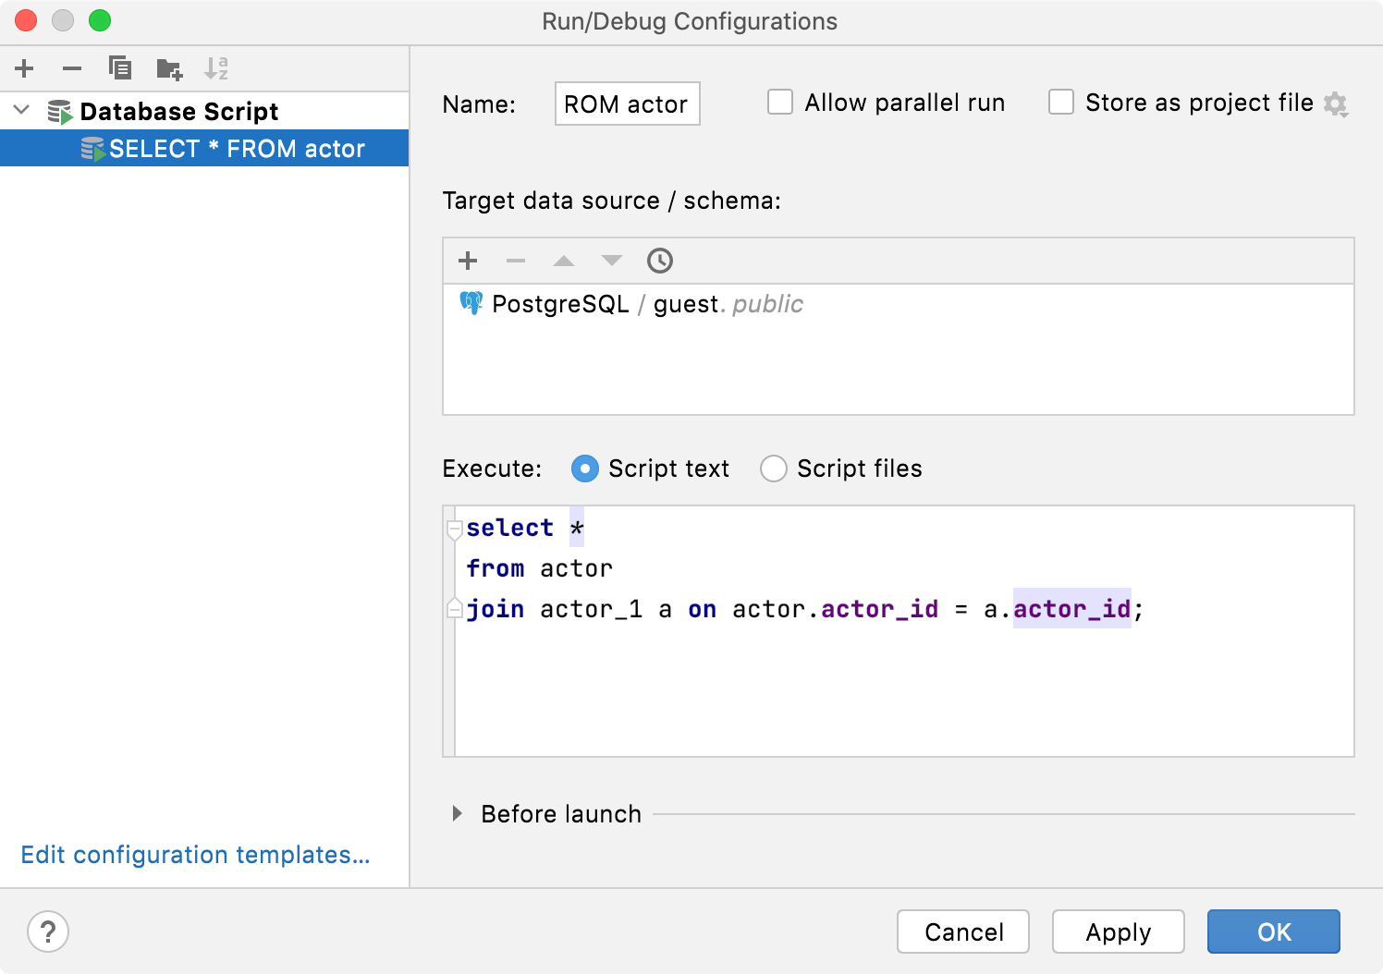Remove the selected configuration
Screen dimensions: 1383x974
pyautogui.click(x=71, y=67)
